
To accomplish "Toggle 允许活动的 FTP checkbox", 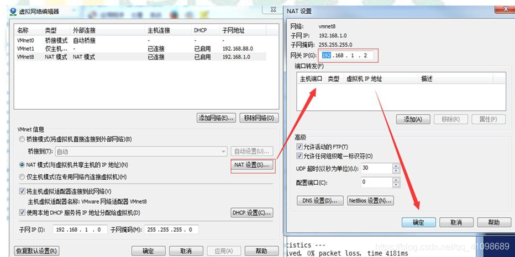I will pos(299,147).
